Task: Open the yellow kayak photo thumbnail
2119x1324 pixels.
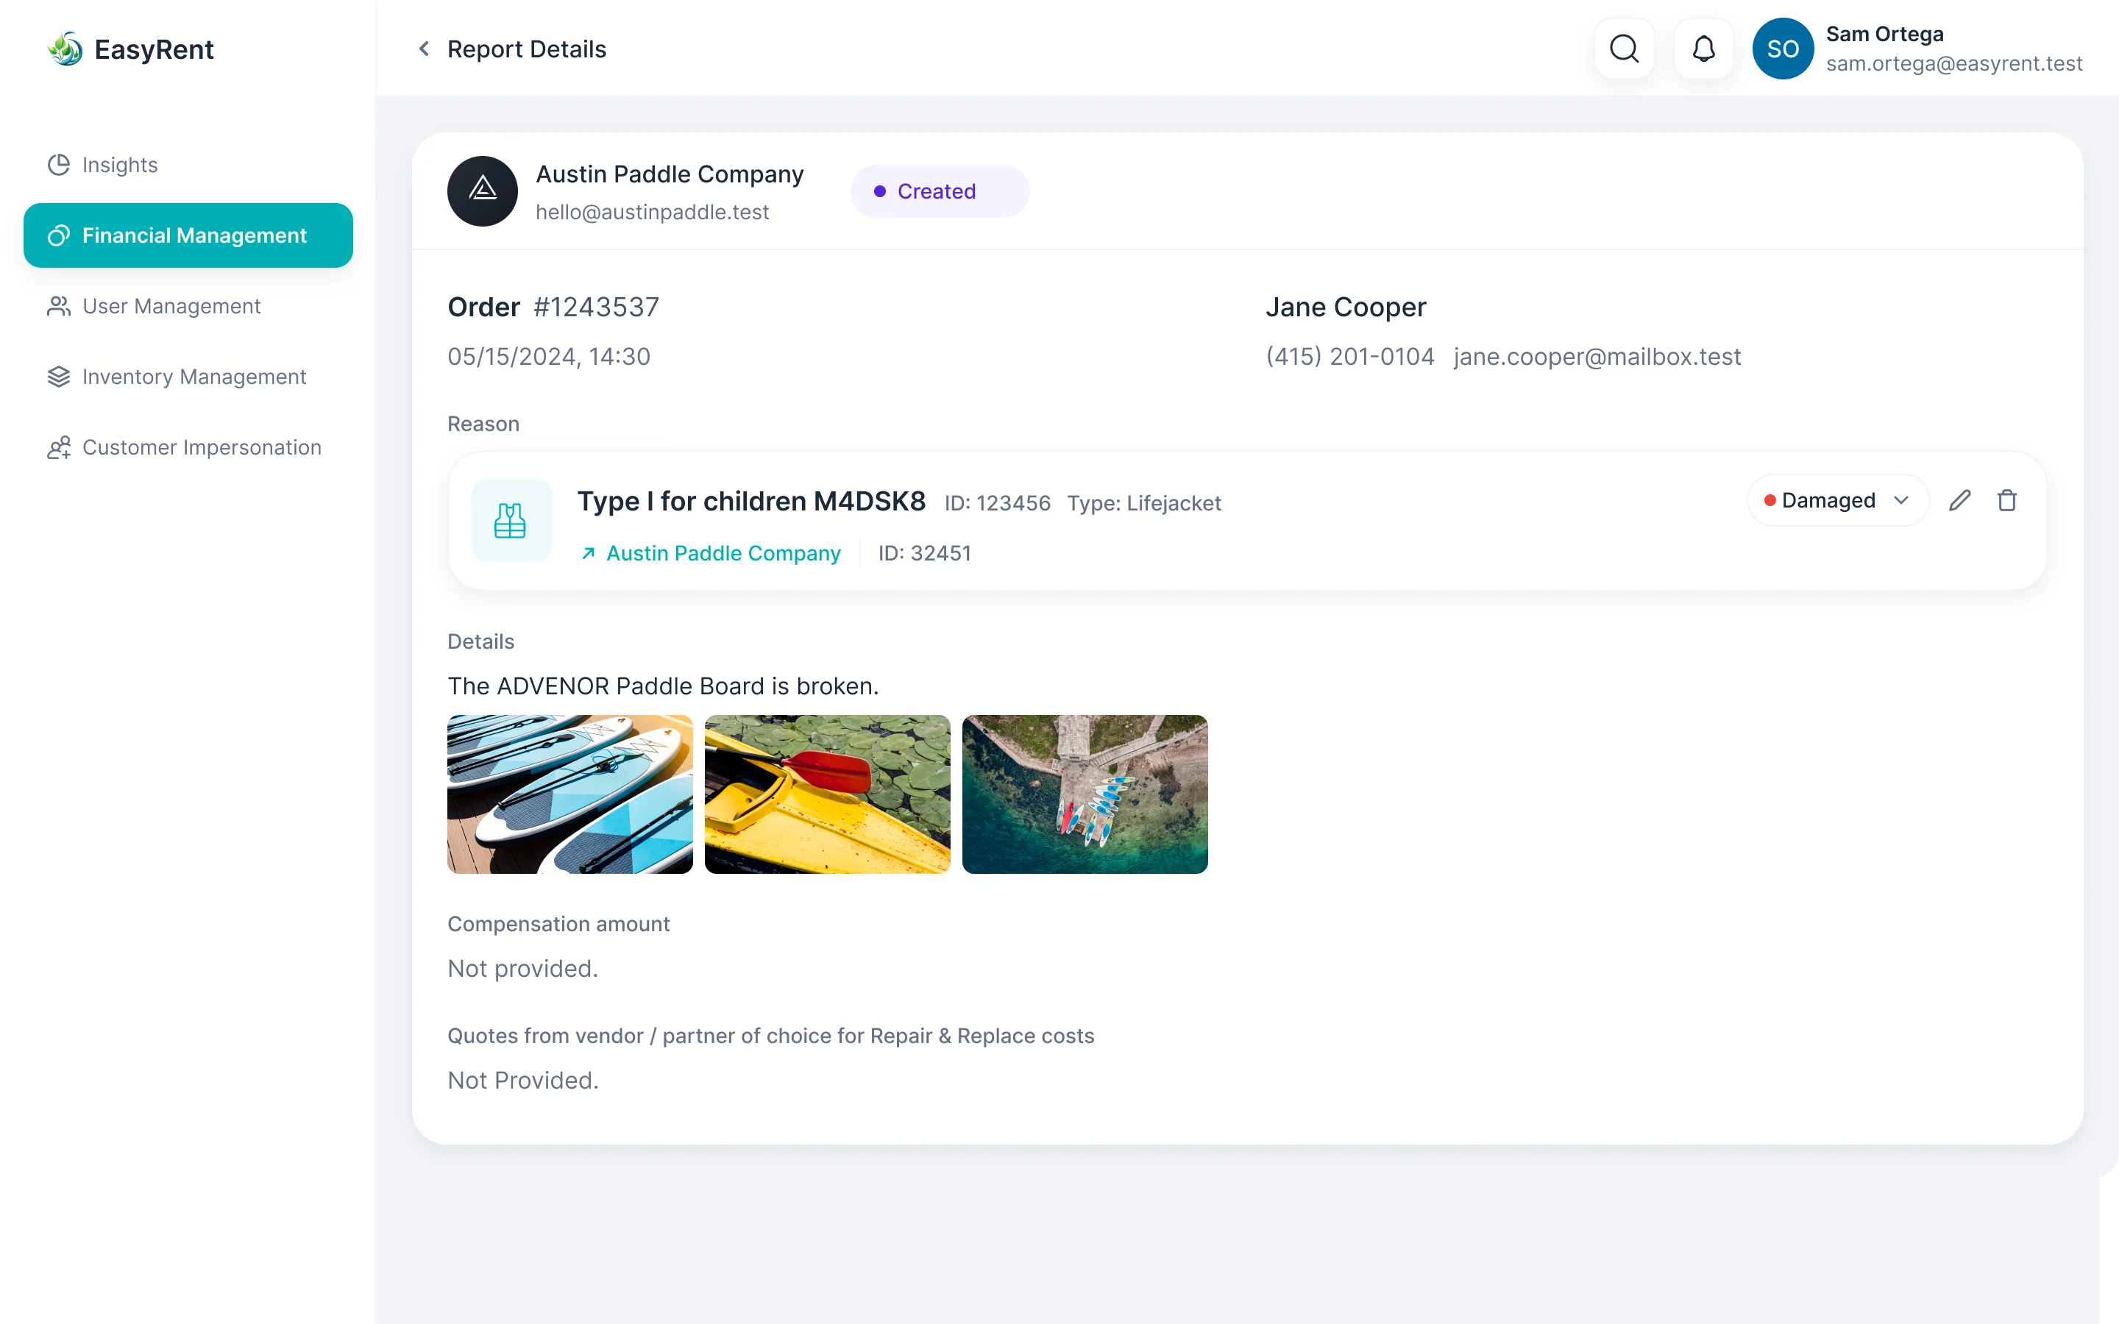Action: pyautogui.click(x=828, y=794)
